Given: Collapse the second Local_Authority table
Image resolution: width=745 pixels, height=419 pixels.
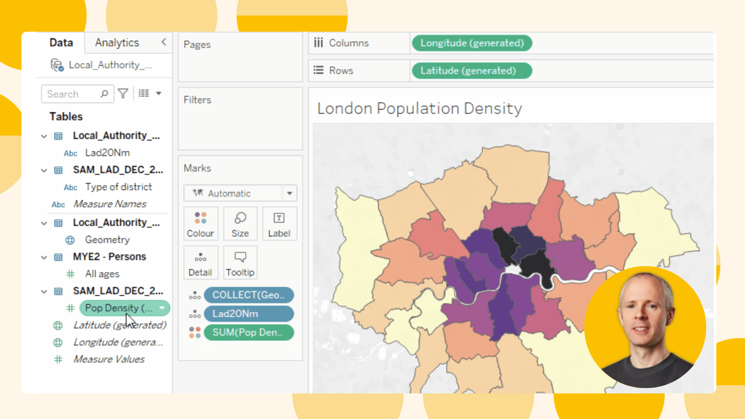Looking at the screenshot, I should coord(44,223).
